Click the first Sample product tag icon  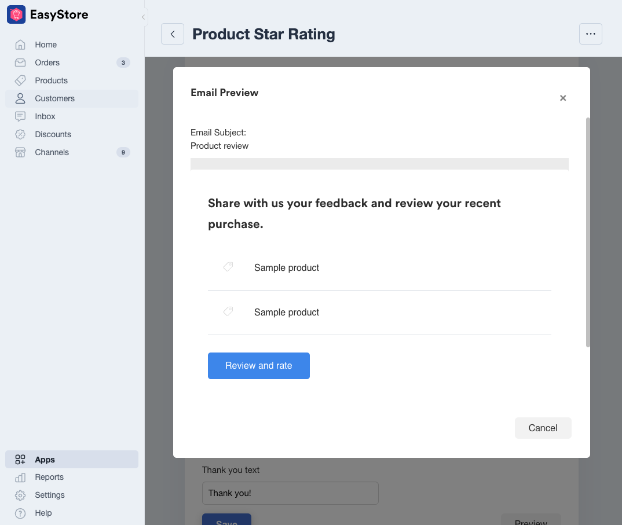[x=228, y=267]
